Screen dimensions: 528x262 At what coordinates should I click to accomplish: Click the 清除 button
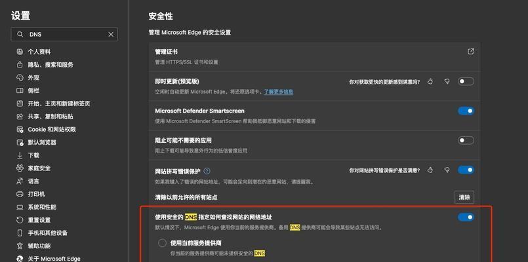[x=464, y=197]
